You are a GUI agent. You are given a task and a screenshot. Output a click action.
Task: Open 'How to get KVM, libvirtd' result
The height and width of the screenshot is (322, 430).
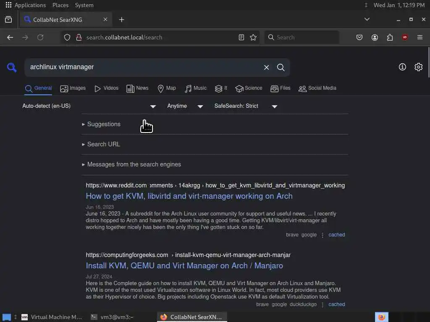click(189, 196)
